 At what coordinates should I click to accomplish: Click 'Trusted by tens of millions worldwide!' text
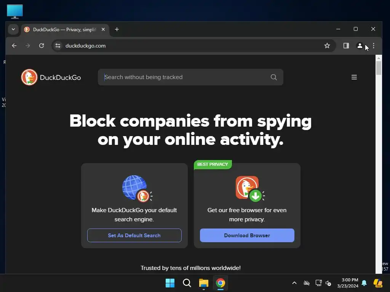coord(190,268)
